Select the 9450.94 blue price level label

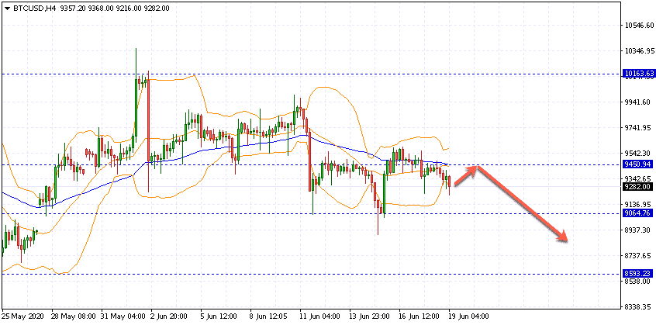pos(638,164)
